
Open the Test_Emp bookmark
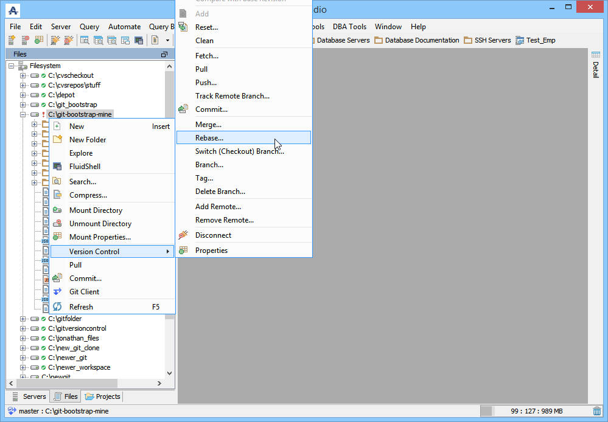click(536, 40)
